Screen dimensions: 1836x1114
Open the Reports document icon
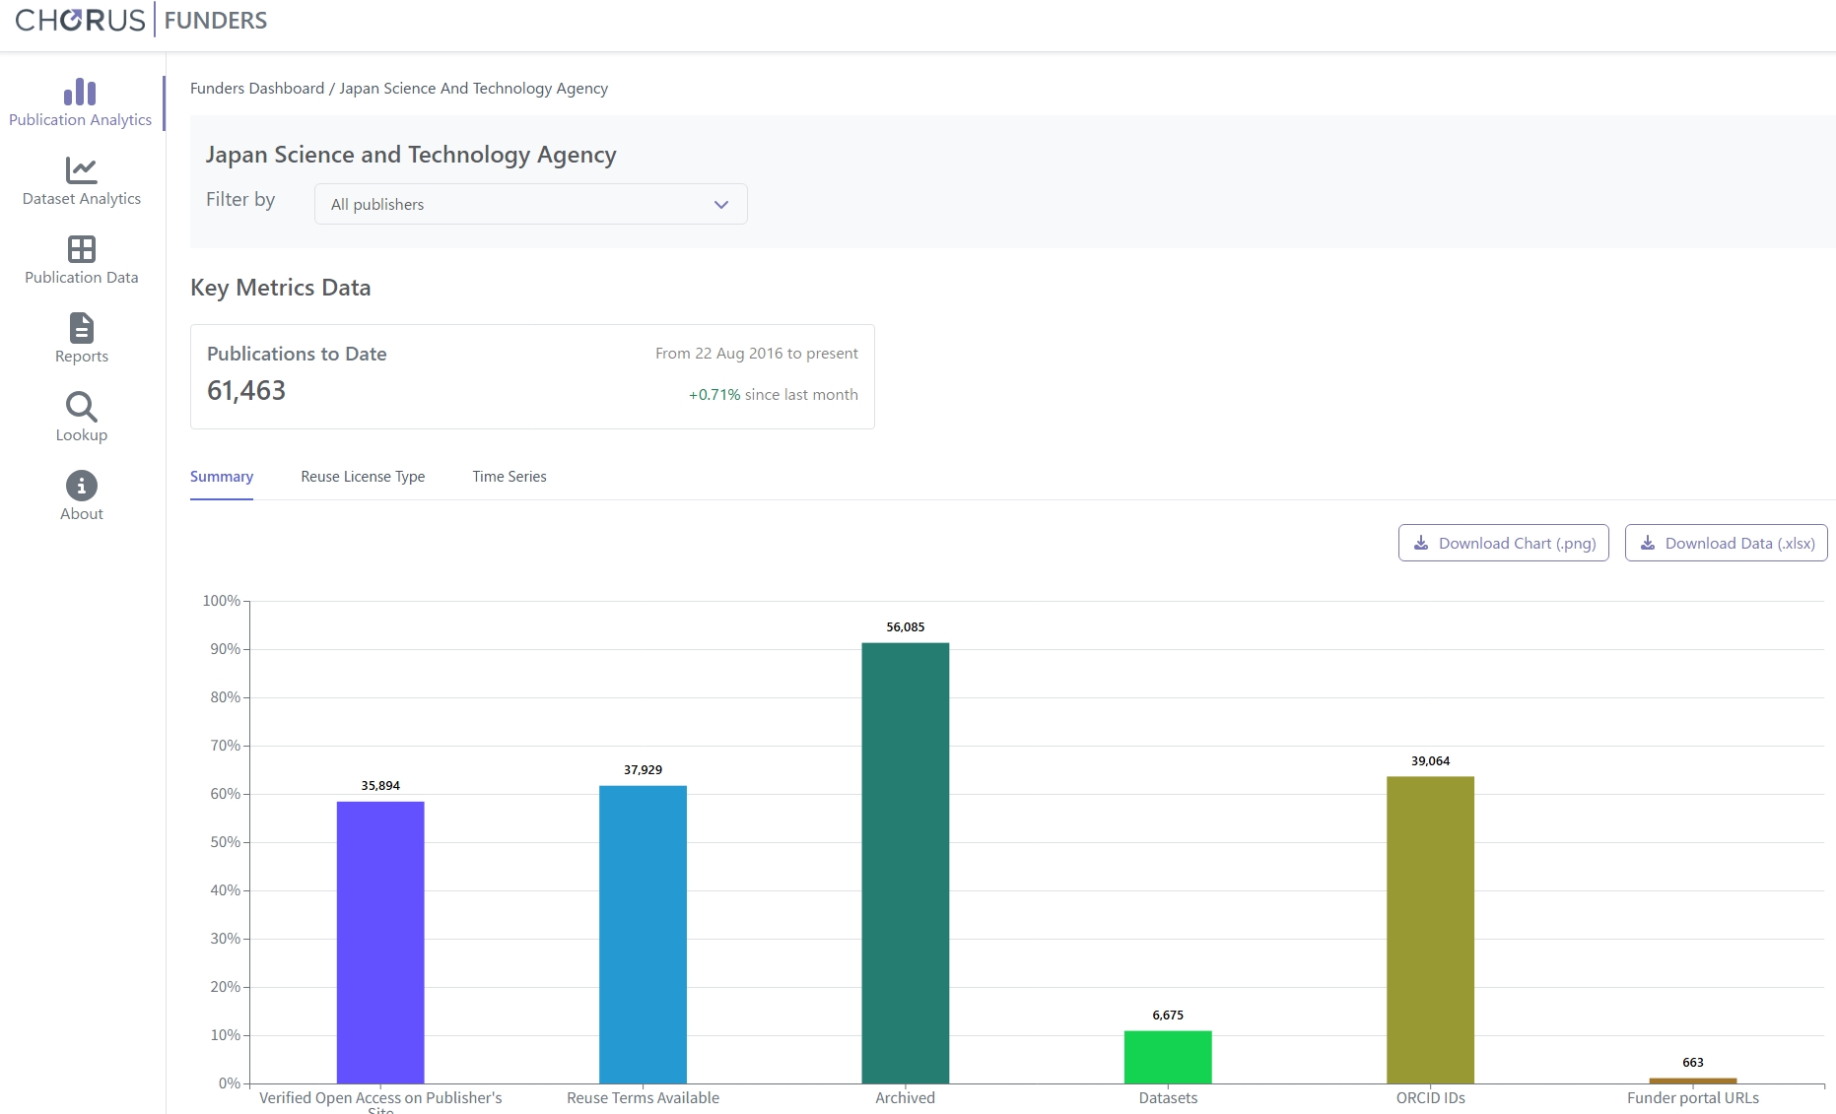point(82,328)
